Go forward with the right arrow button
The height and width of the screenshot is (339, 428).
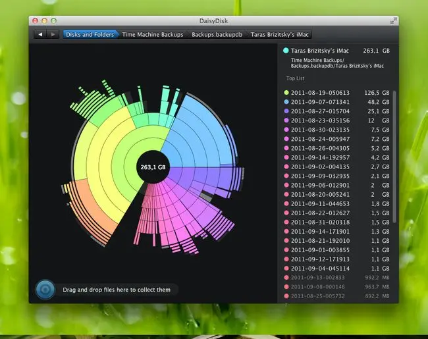53,34
